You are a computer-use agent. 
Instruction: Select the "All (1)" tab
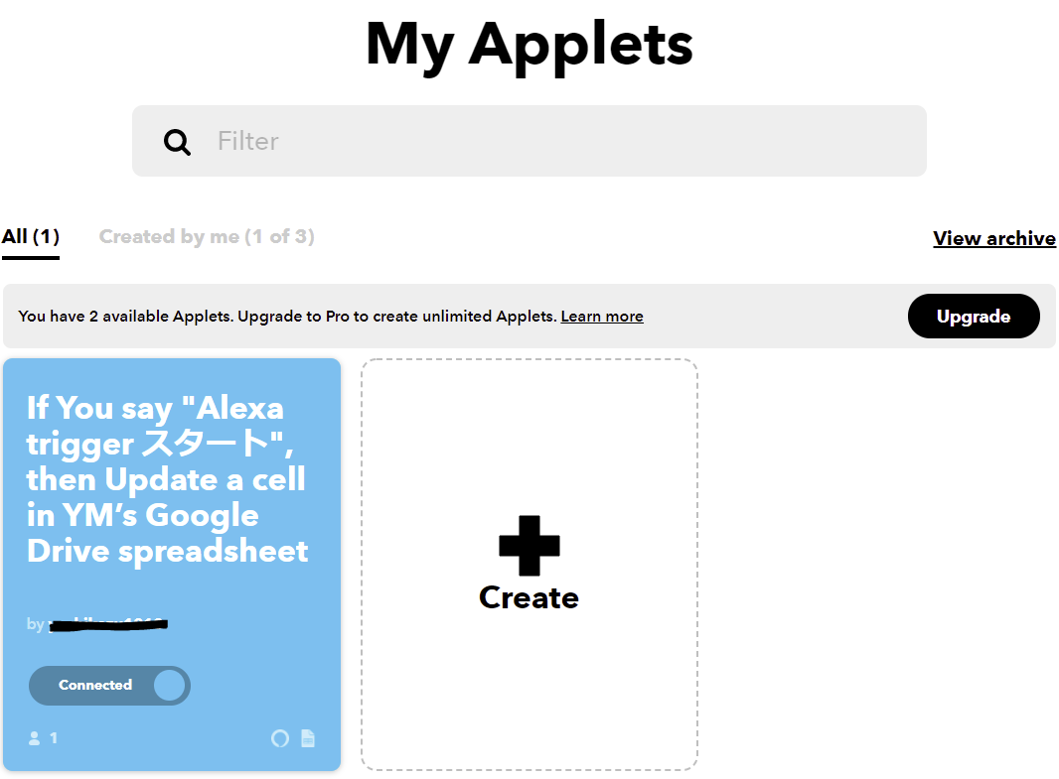tap(30, 236)
